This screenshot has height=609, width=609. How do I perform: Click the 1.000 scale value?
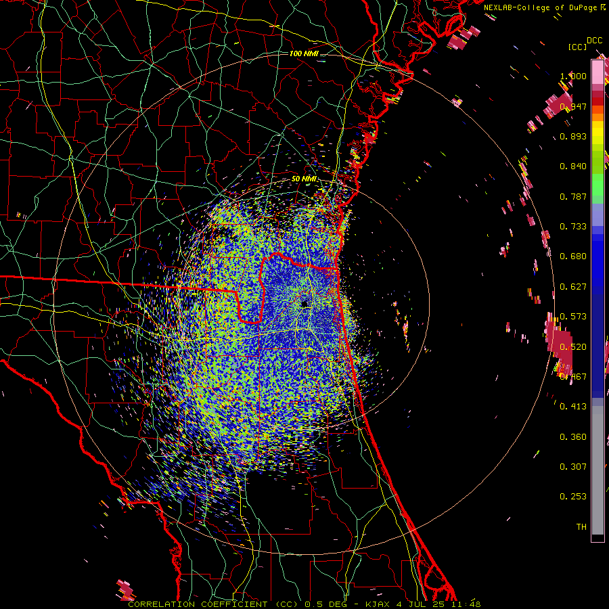(x=573, y=76)
